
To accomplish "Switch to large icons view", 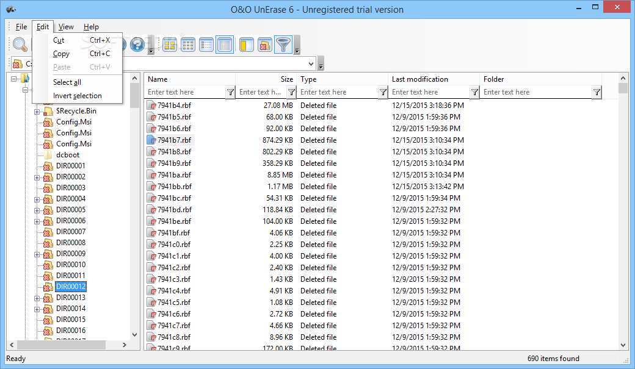I will 170,45.
